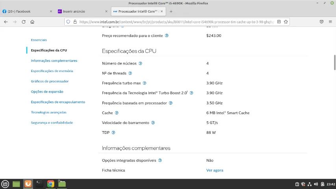Select the Processador Intel Core tab
Image resolution: width=336 pixels, height=189 pixels.
pos(138,11)
